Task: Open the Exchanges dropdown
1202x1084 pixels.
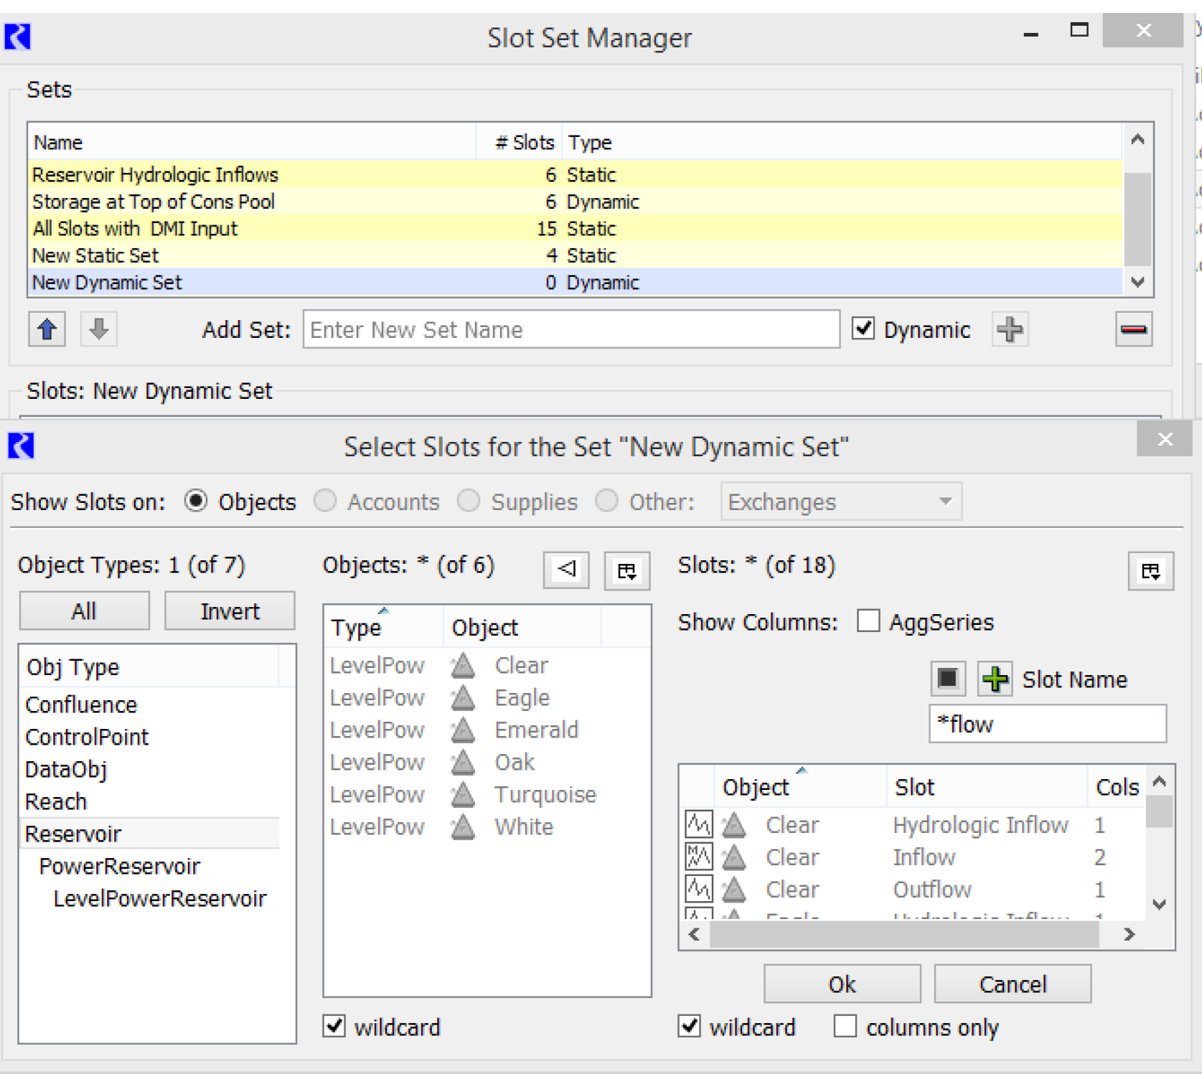Action: pyautogui.click(x=840, y=501)
